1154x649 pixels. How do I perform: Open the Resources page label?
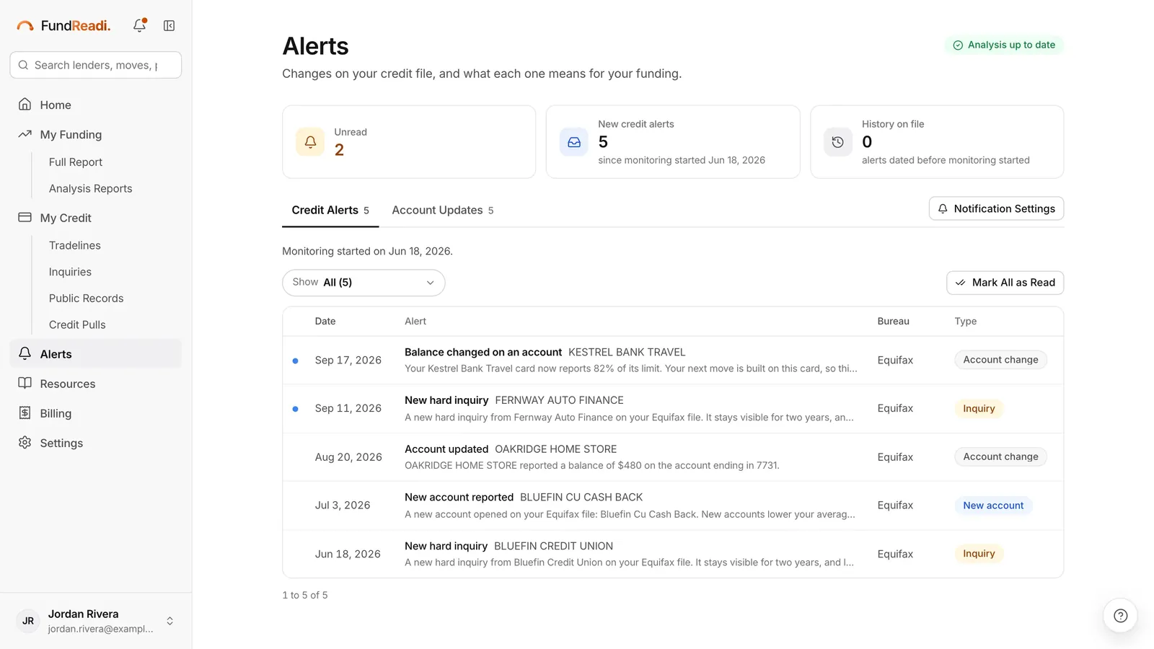68,384
